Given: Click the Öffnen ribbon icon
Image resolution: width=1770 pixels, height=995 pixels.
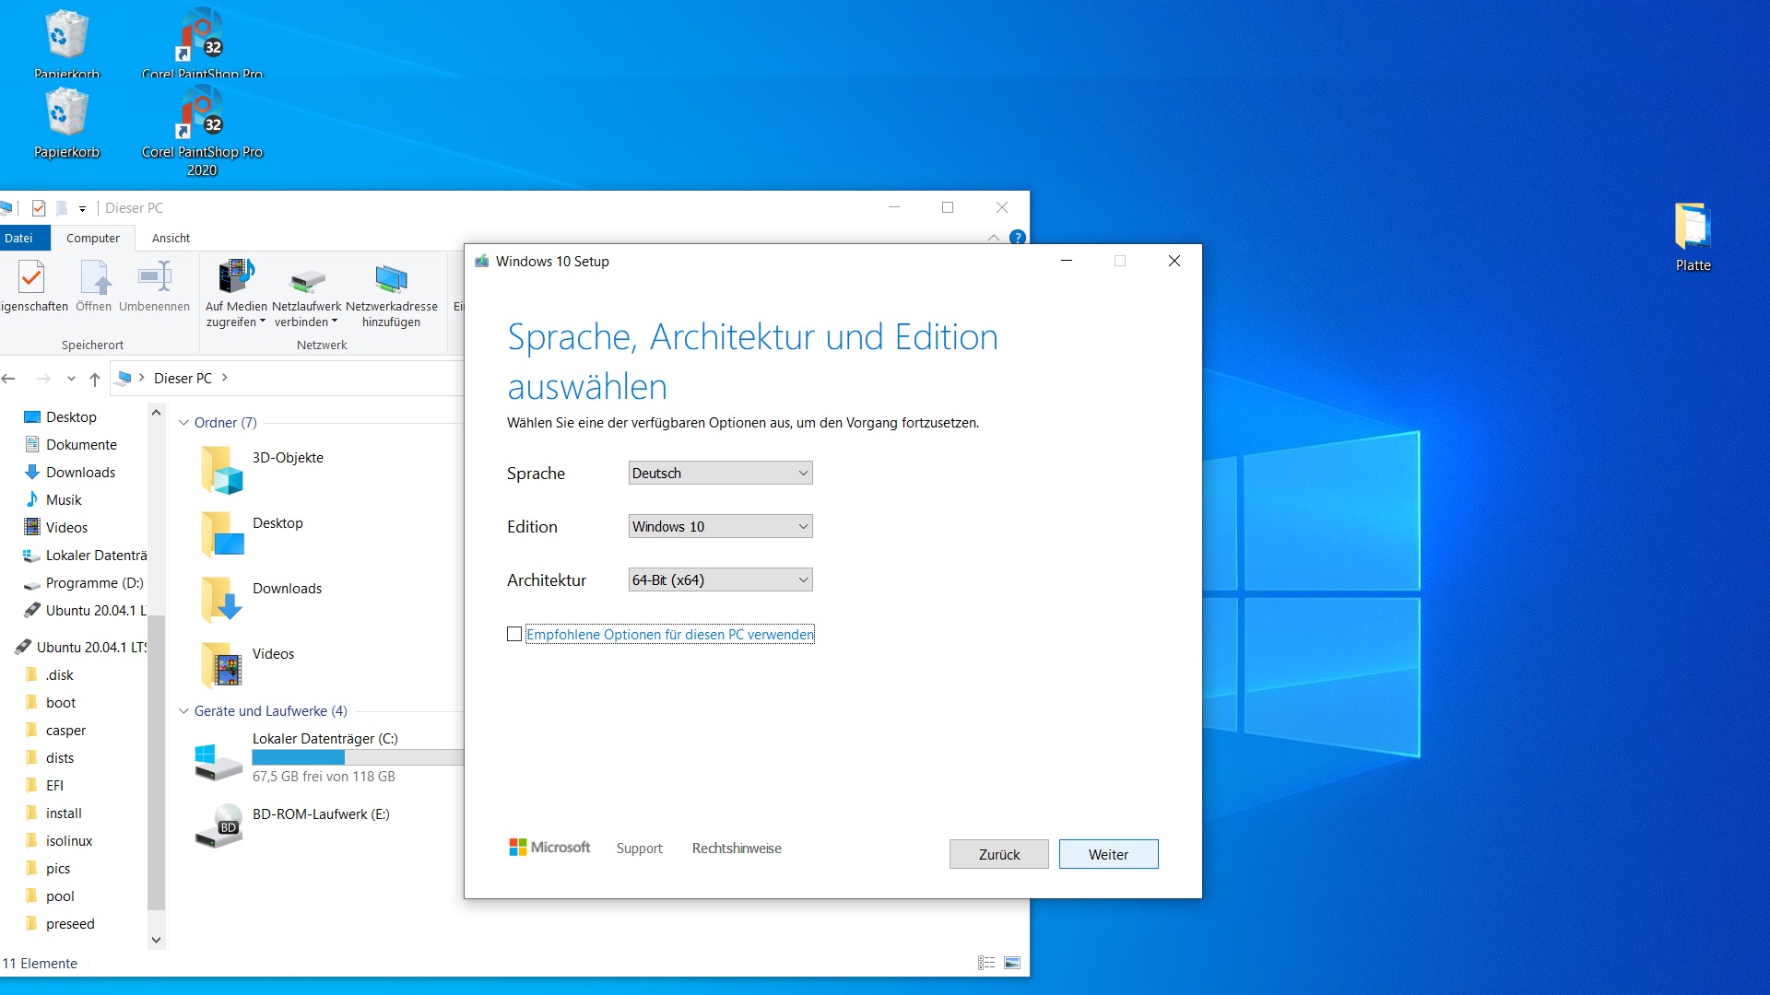Looking at the screenshot, I should click(x=94, y=276).
